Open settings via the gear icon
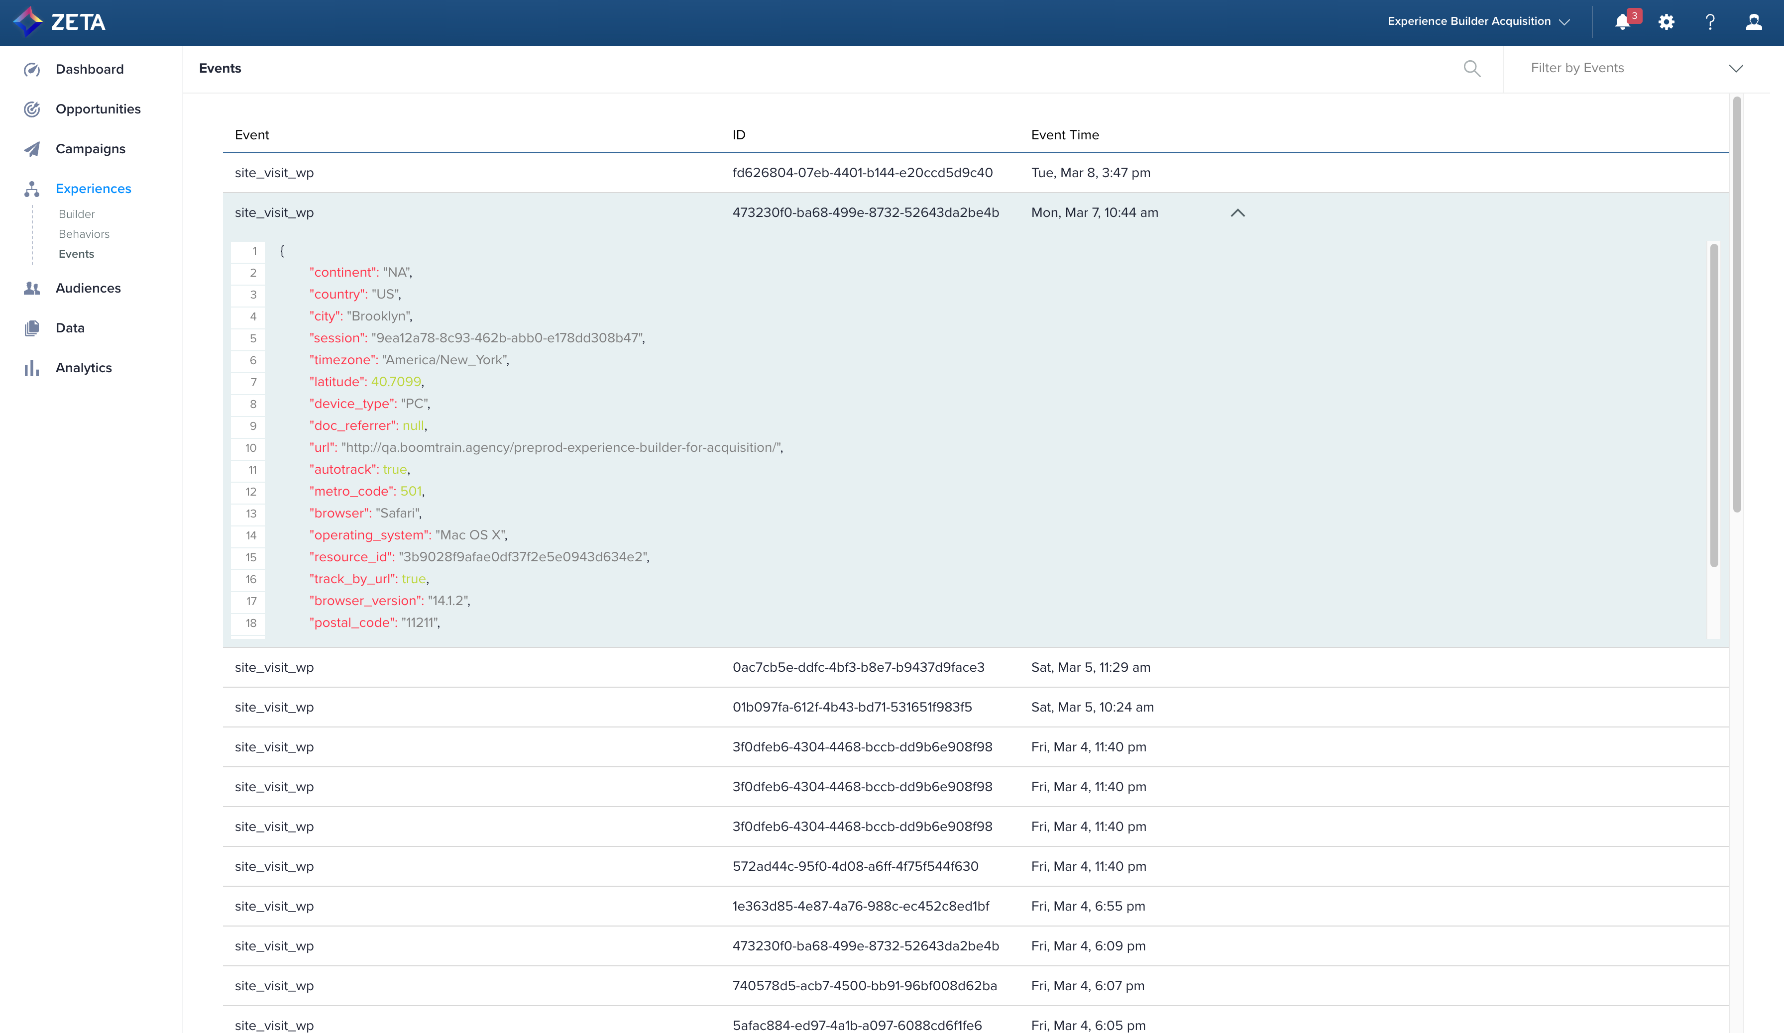 [1666, 22]
